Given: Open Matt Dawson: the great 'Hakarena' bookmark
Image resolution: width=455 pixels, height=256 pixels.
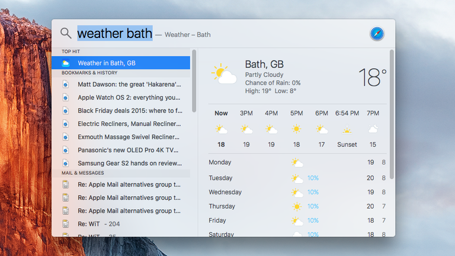Looking at the screenshot, I should tap(121, 85).
